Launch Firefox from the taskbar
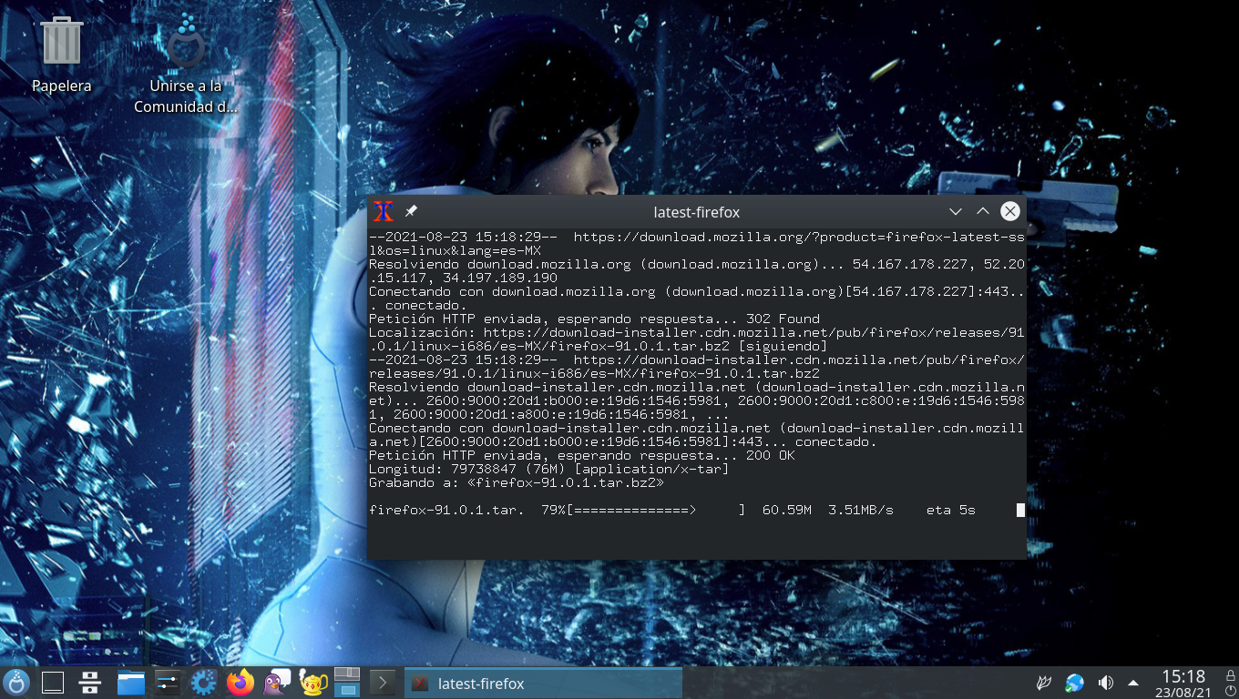This screenshot has width=1239, height=699. 241,683
